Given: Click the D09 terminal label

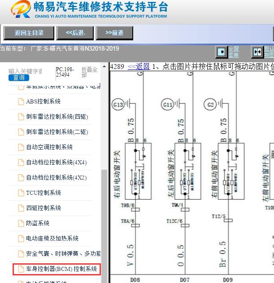Looking at the screenshot, I should point(228,280).
